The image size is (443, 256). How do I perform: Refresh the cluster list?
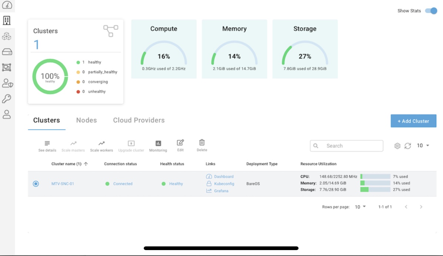tap(408, 146)
